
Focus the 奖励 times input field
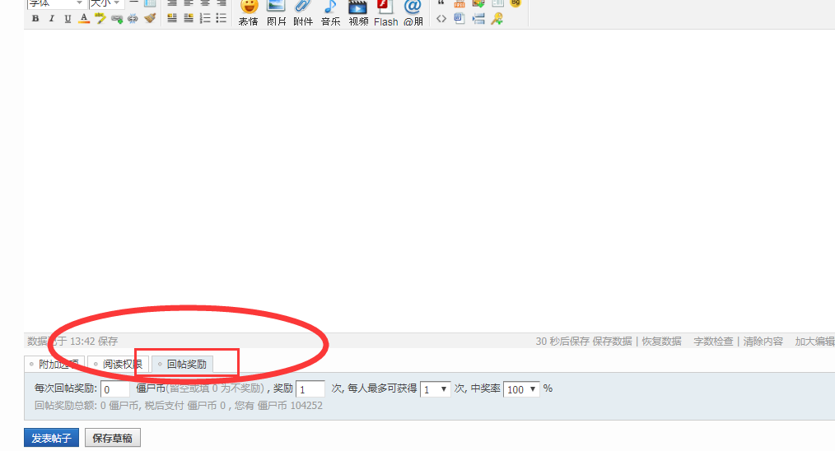pyautogui.click(x=310, y=389)
